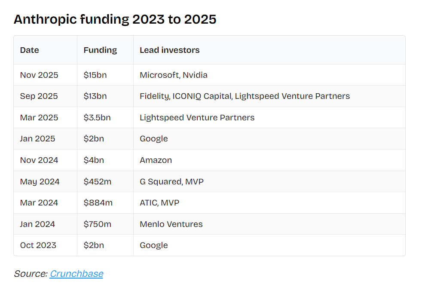
Task: Select the $3.5bn funding cell
Action: coord(97,117)
